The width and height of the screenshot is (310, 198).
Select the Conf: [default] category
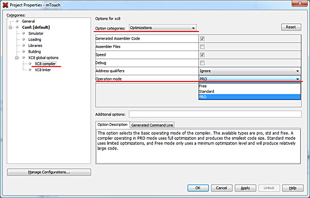coord(36,27)
